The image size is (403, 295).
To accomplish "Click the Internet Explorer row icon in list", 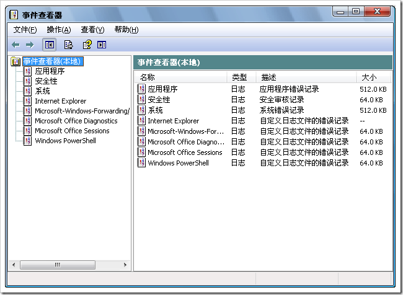I will [141, 120].
